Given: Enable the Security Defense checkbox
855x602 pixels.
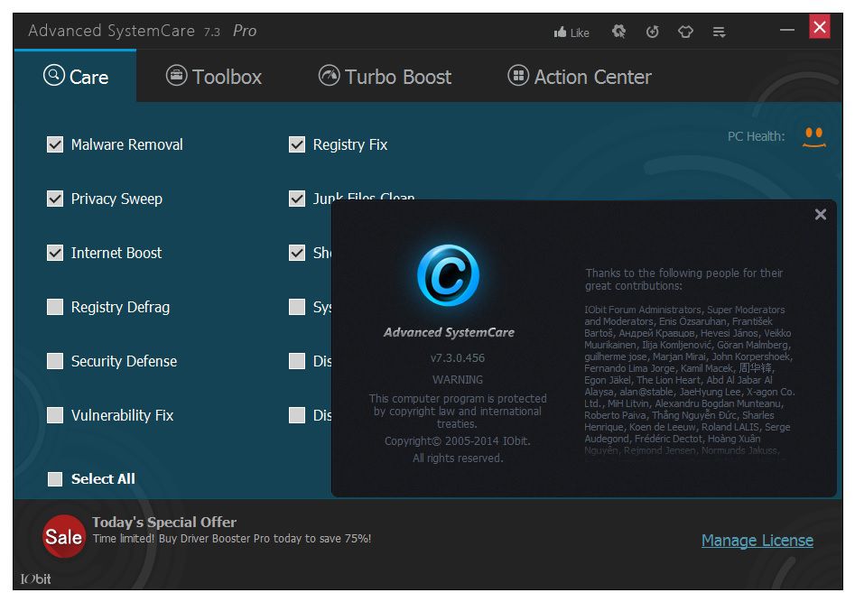Looking at the screenshot, I should (55, 361).
